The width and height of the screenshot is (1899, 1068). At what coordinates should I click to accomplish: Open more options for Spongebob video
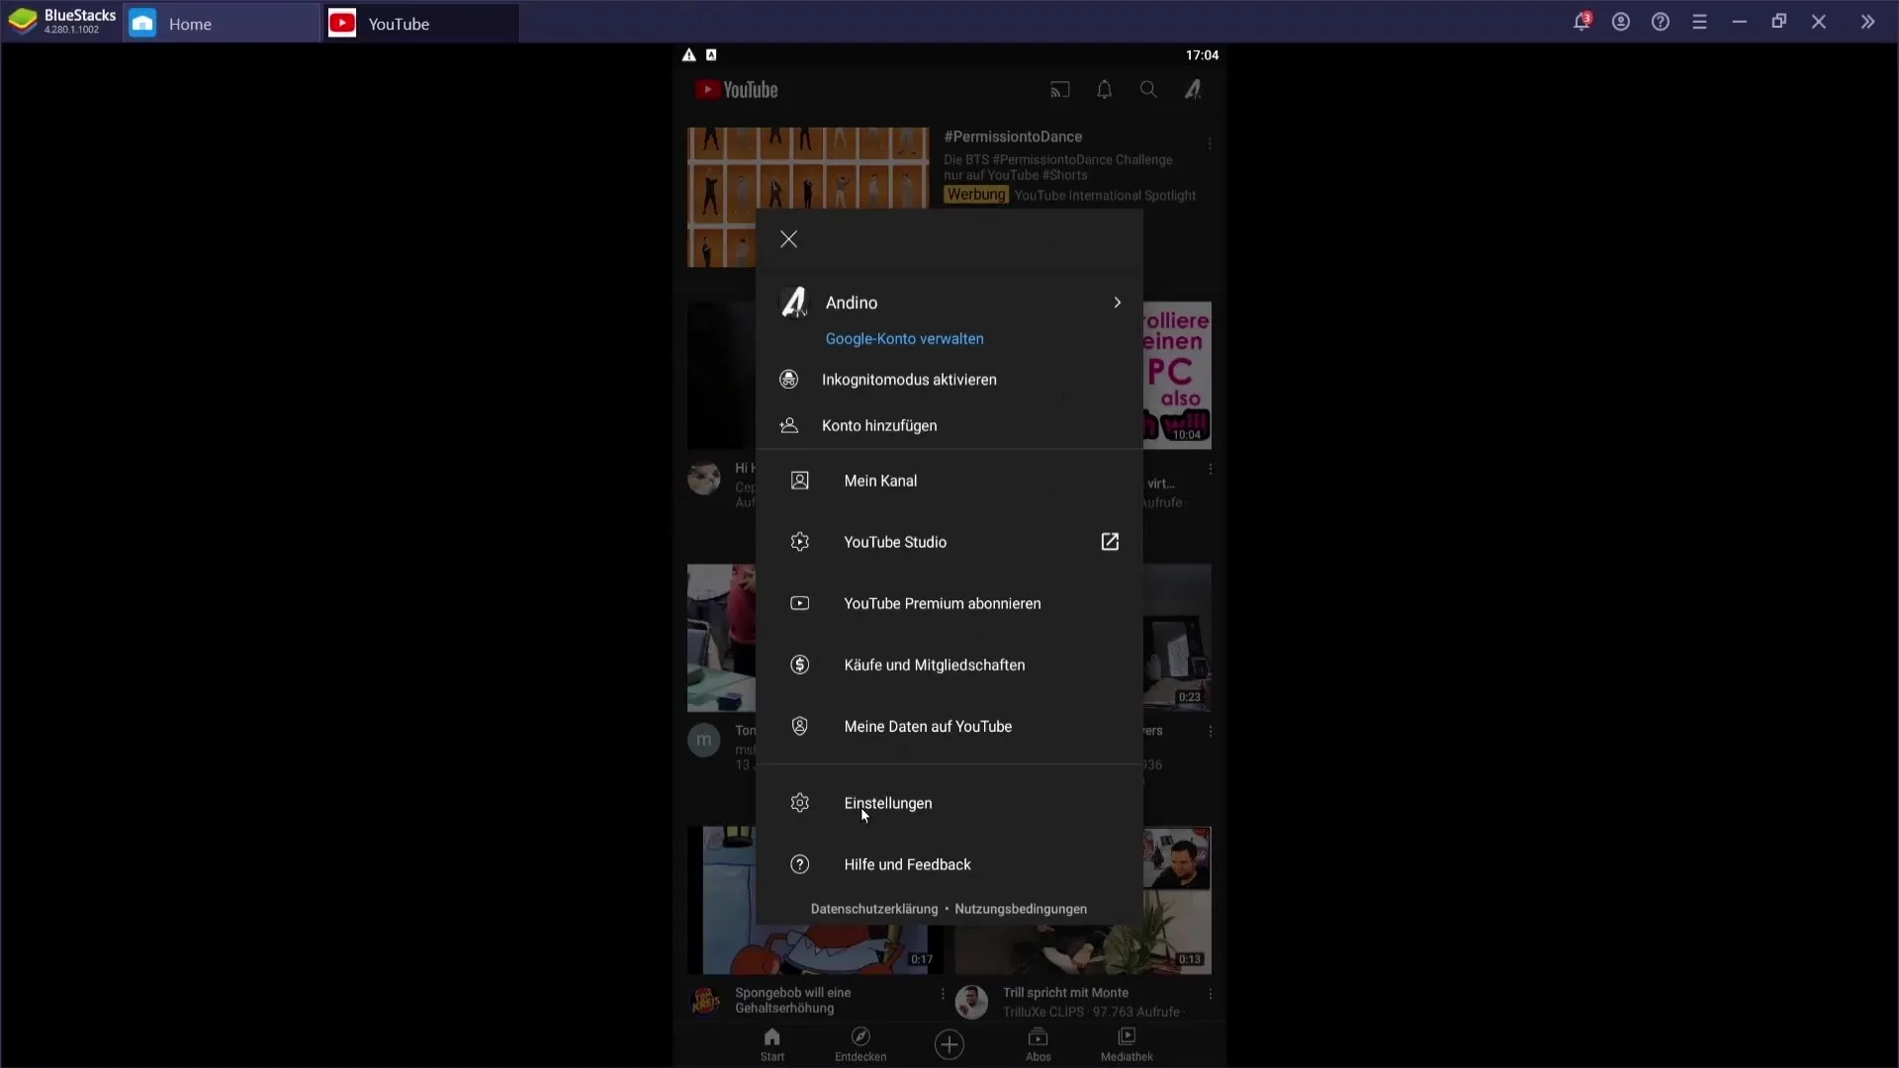click(x=942, y=994)
